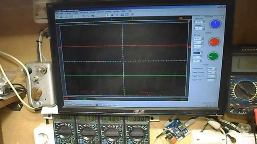Viewport: 257px width, 144px height.
Task: Expand the CH1 volts-per-division dropdown
Action: point(202,38)
